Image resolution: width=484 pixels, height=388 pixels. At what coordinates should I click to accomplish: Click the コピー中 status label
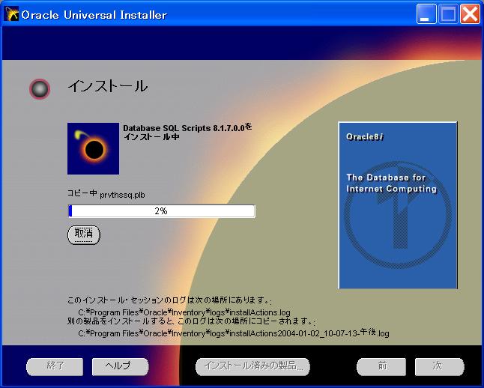click(82, 193)
